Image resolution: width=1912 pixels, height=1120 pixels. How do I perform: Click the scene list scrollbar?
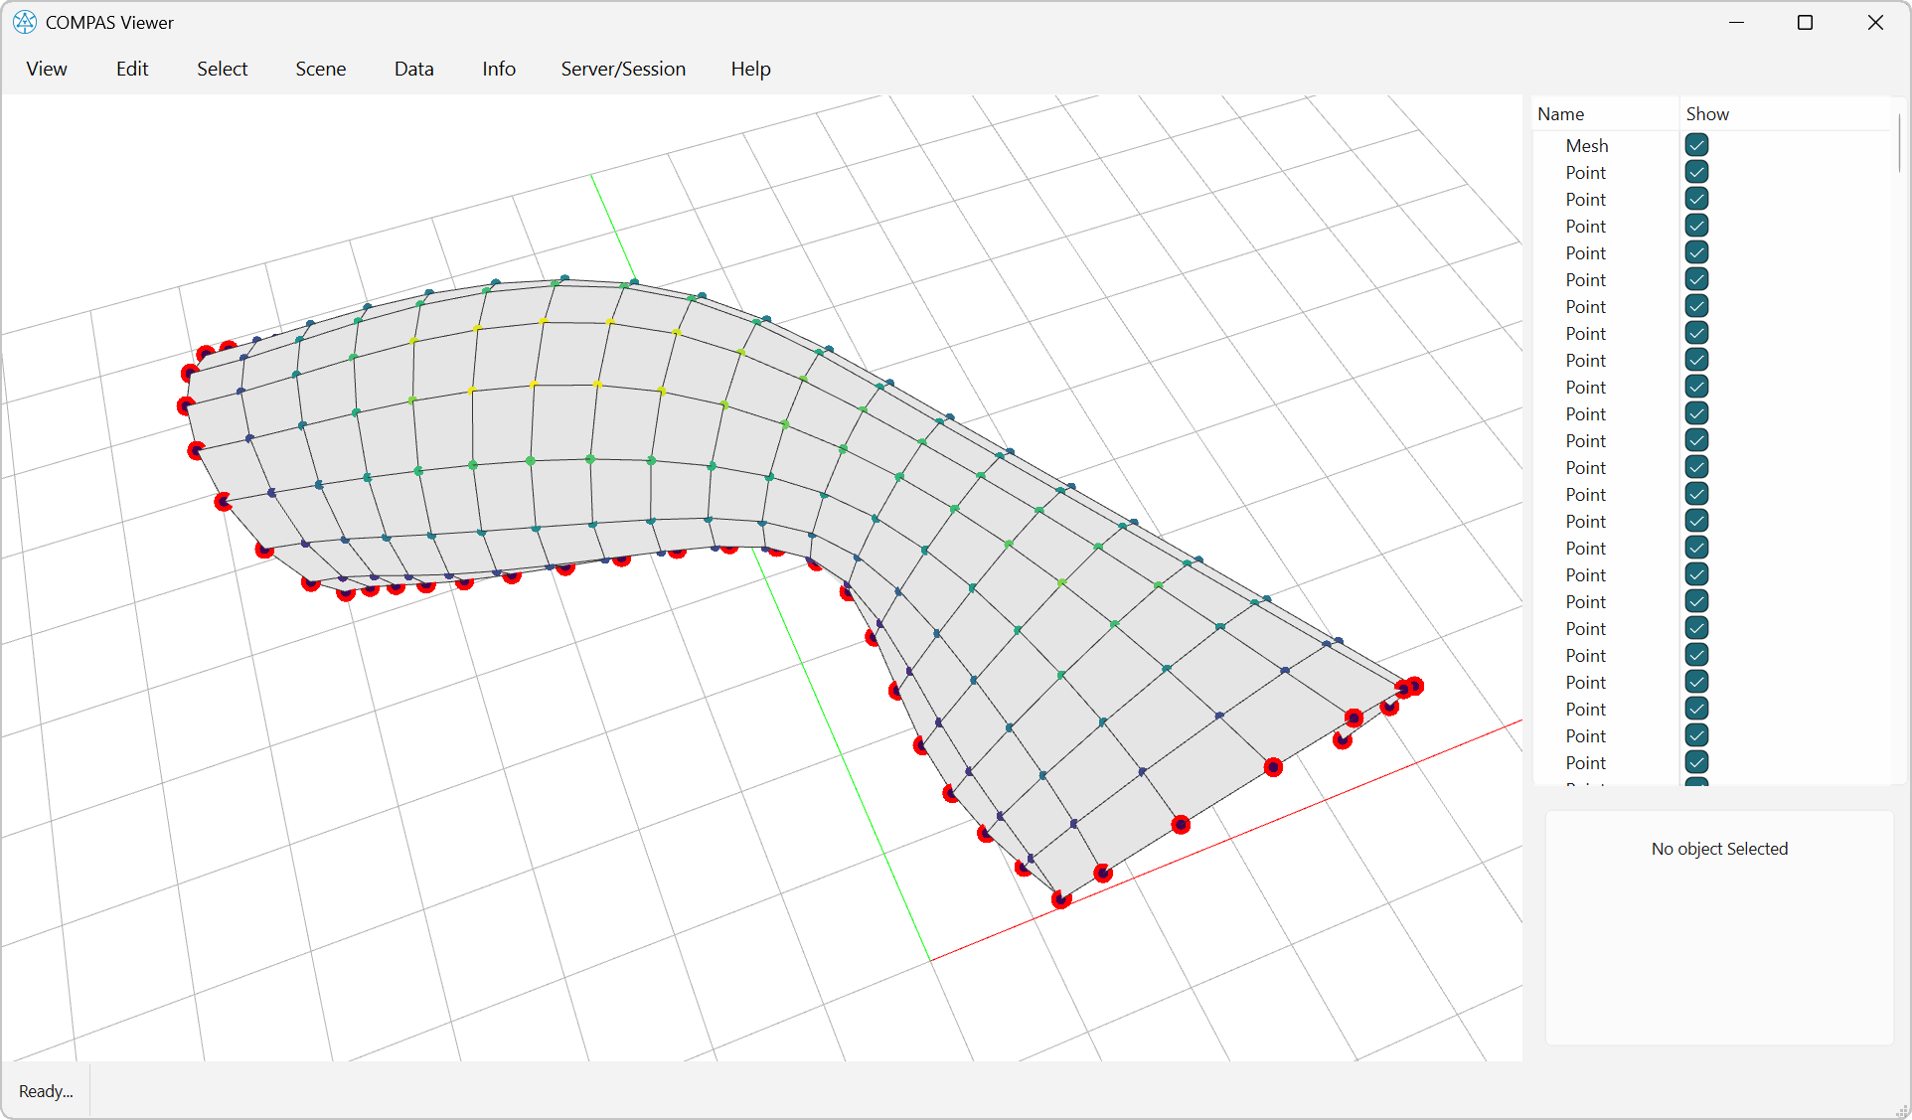tap(1899, 144)
